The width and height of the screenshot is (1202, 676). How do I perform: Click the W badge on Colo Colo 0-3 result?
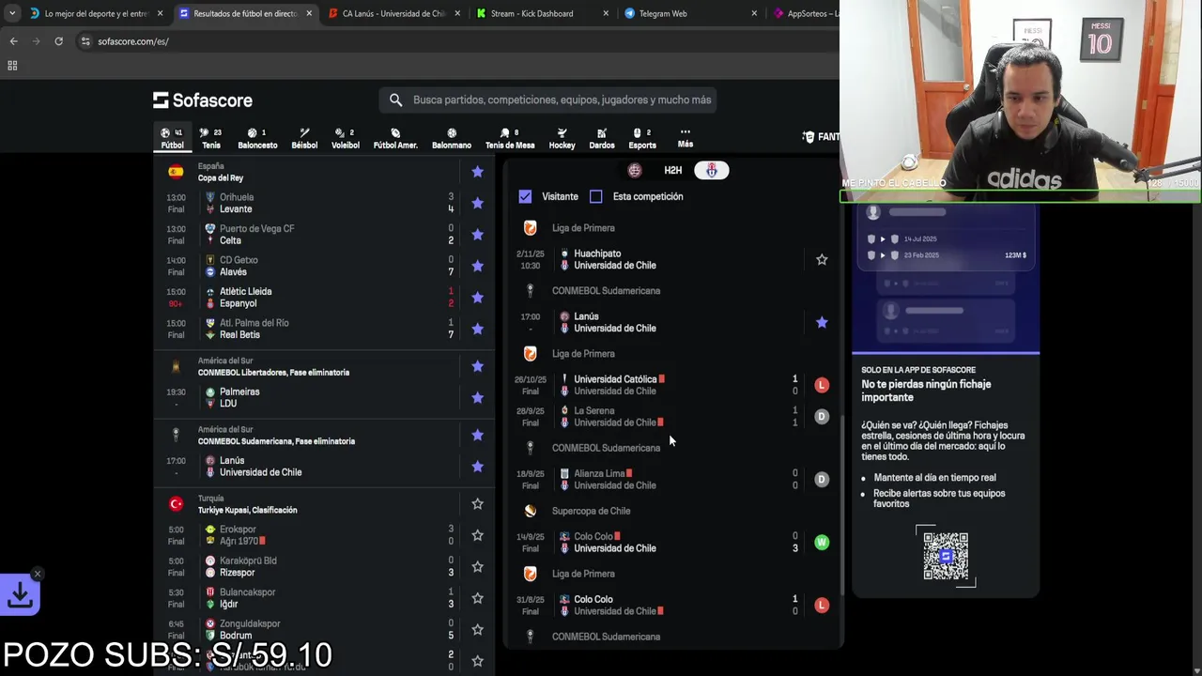coord(822,542)
